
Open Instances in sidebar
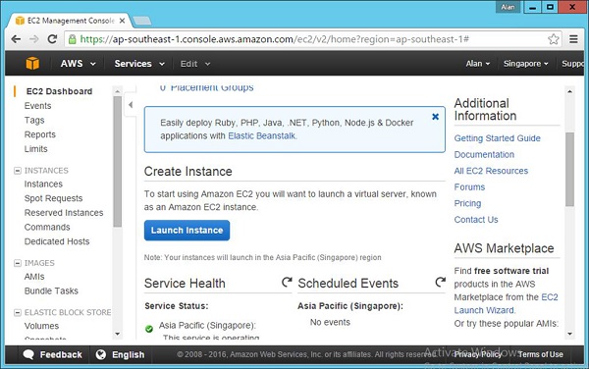(43, 184)
